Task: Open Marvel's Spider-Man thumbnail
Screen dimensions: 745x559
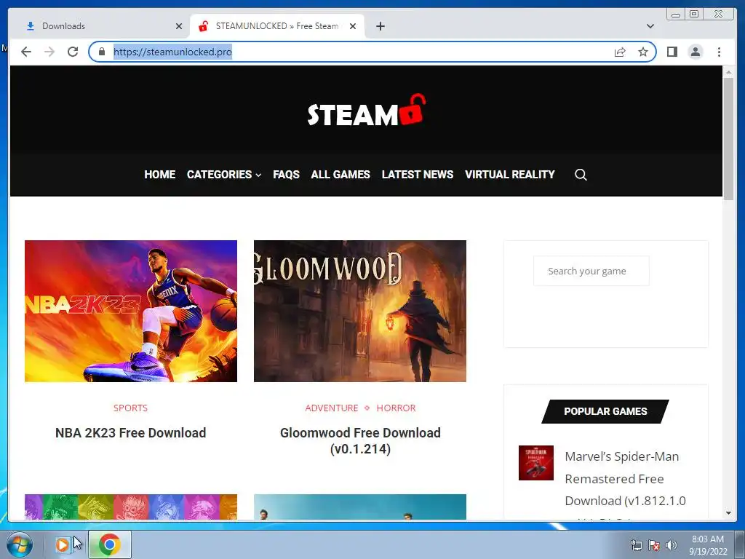Action: pyautogui.click(x=536, y=462)
